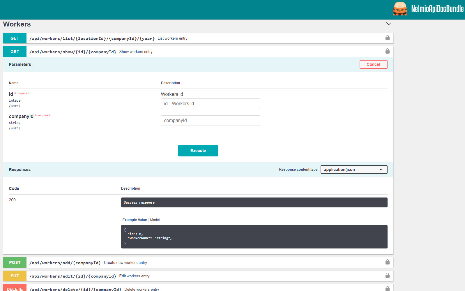The height and width of the screenshot is (291, 465).
Task: Click into the companyId text field
Action: click(x=210, y=121)
